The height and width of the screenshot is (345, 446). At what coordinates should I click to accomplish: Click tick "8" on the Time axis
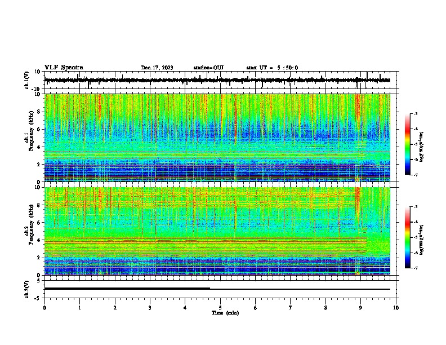[325, 308]
